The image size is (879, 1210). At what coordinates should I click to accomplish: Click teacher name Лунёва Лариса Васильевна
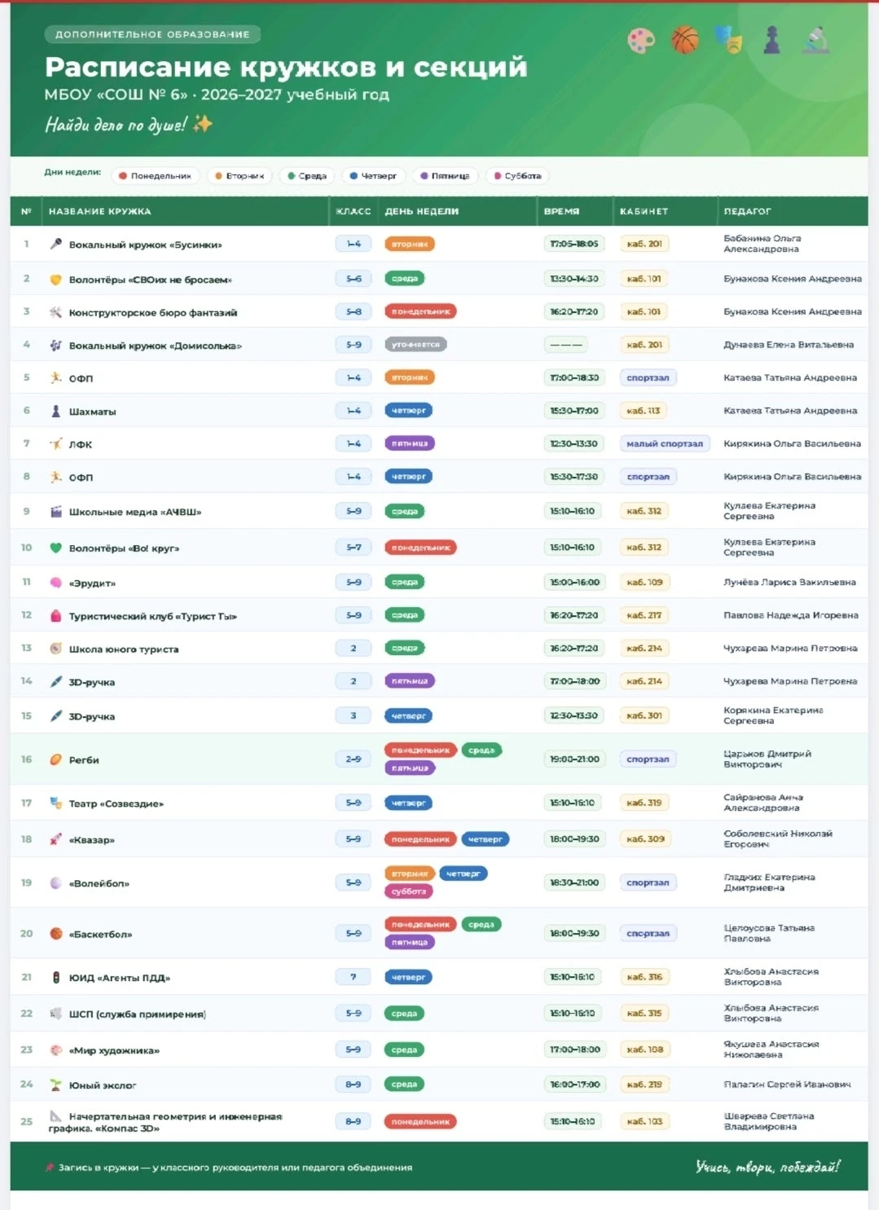click(x=789, y=583)
